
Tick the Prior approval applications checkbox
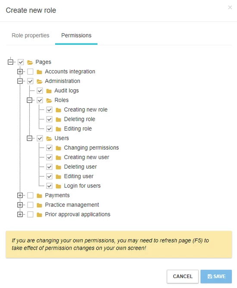[x=30, y=214]
